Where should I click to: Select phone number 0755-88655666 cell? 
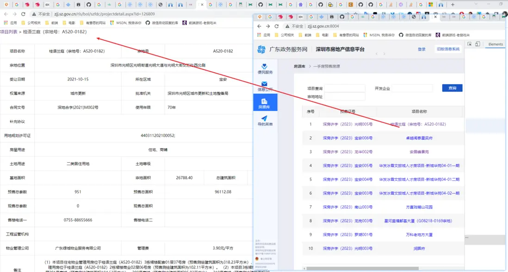pos(78,220)
